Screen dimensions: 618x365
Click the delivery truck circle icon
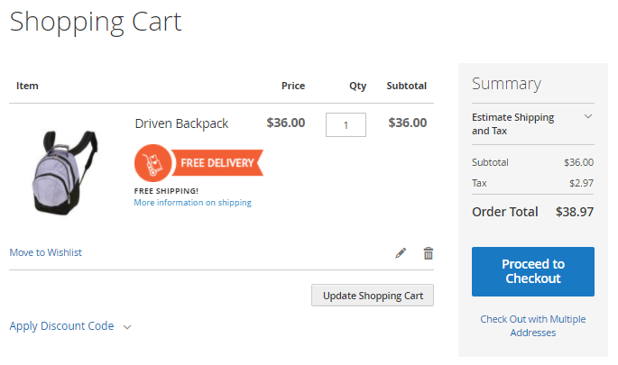tap(153, 163)
